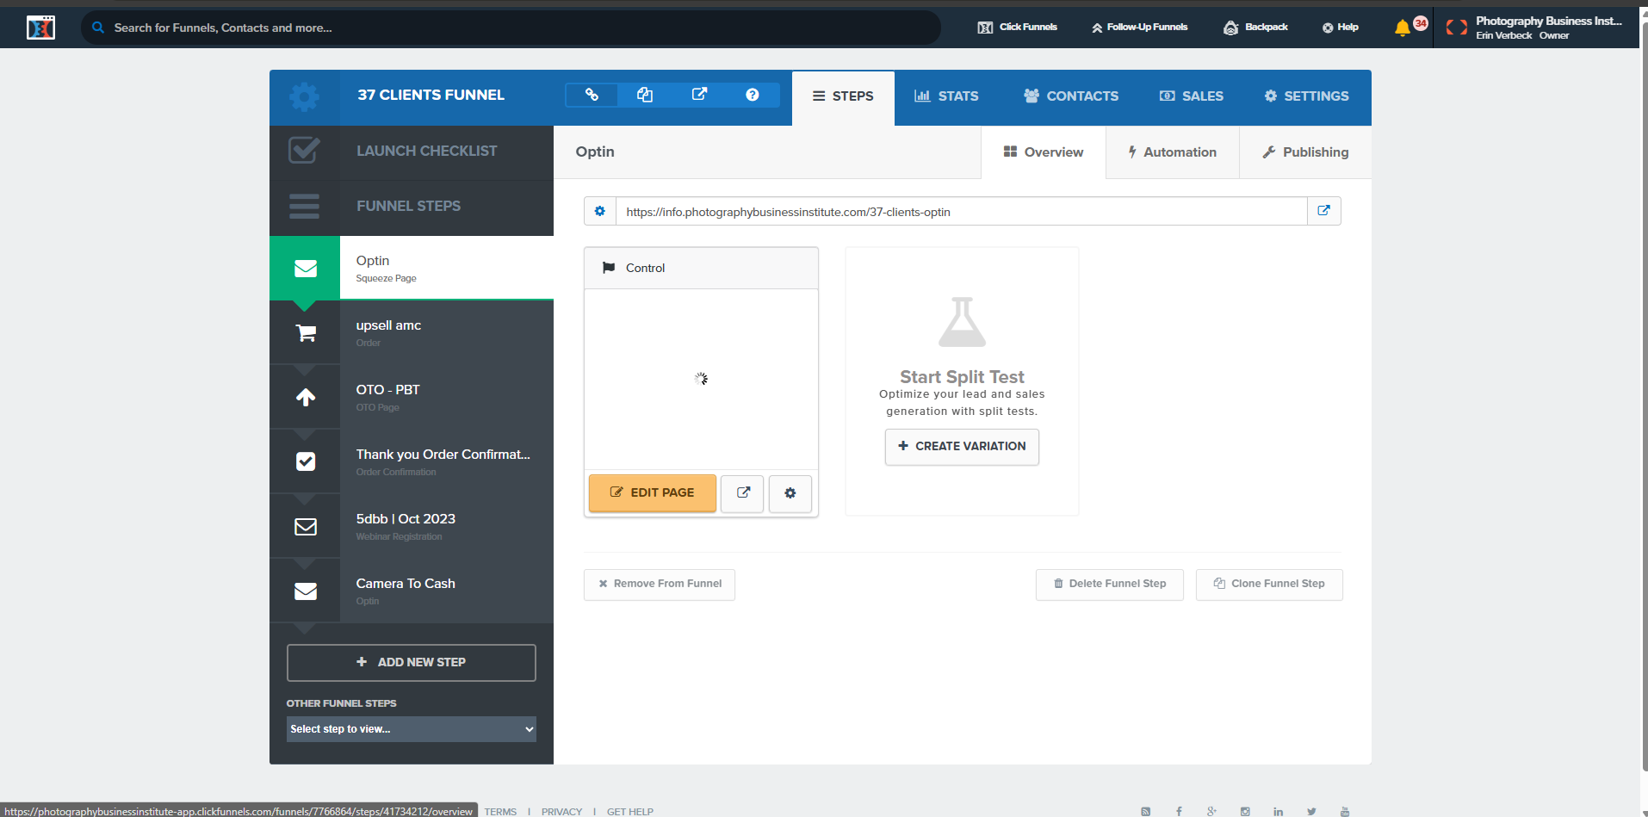Click the Edit Page button

click(x=652, y=492)
